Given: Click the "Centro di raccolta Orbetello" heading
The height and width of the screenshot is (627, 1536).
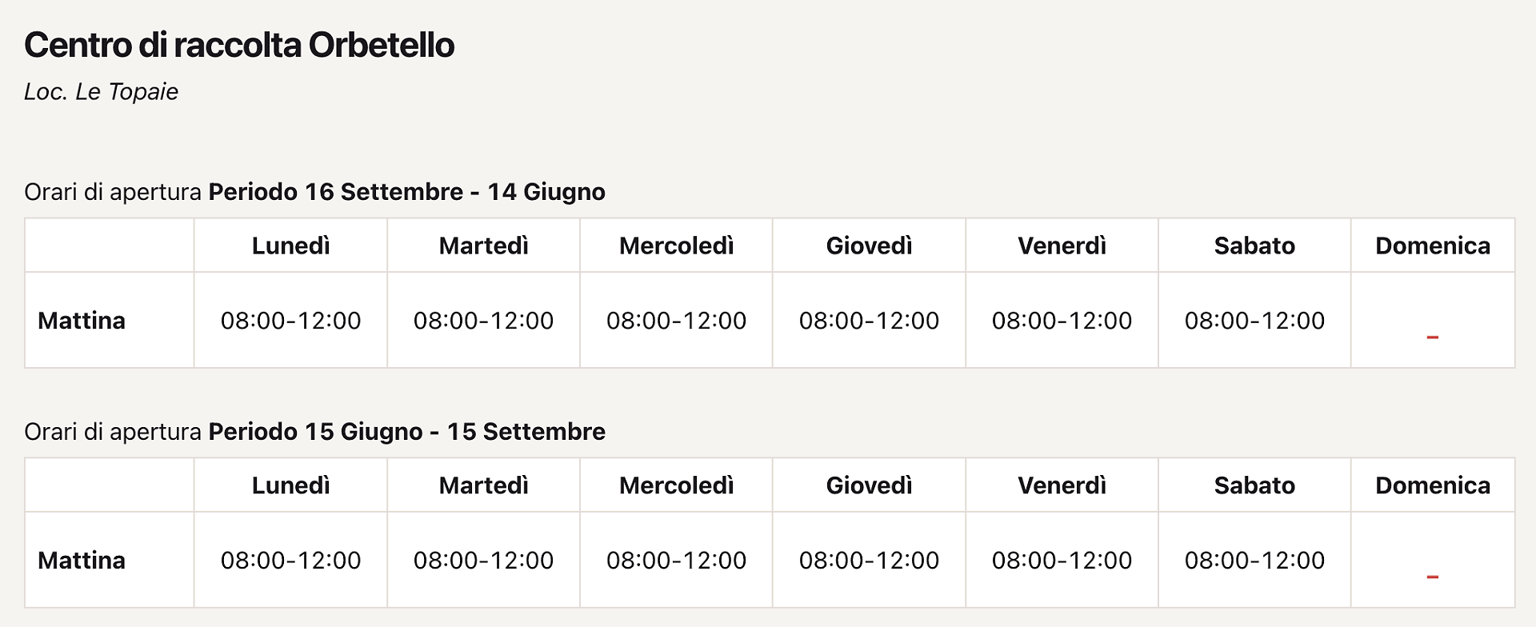Looking at the screenshot, I should coord(239,45).
